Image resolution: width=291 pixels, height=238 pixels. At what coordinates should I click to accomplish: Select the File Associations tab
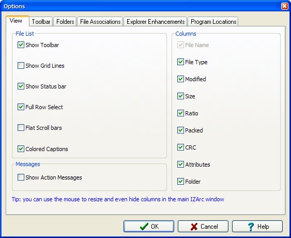pos(100,22)
